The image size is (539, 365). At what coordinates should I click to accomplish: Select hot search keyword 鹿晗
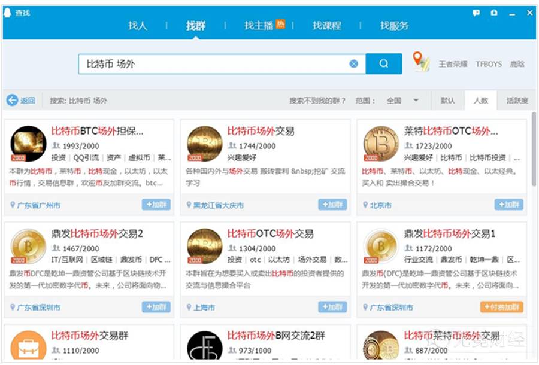tap(517, 64)
